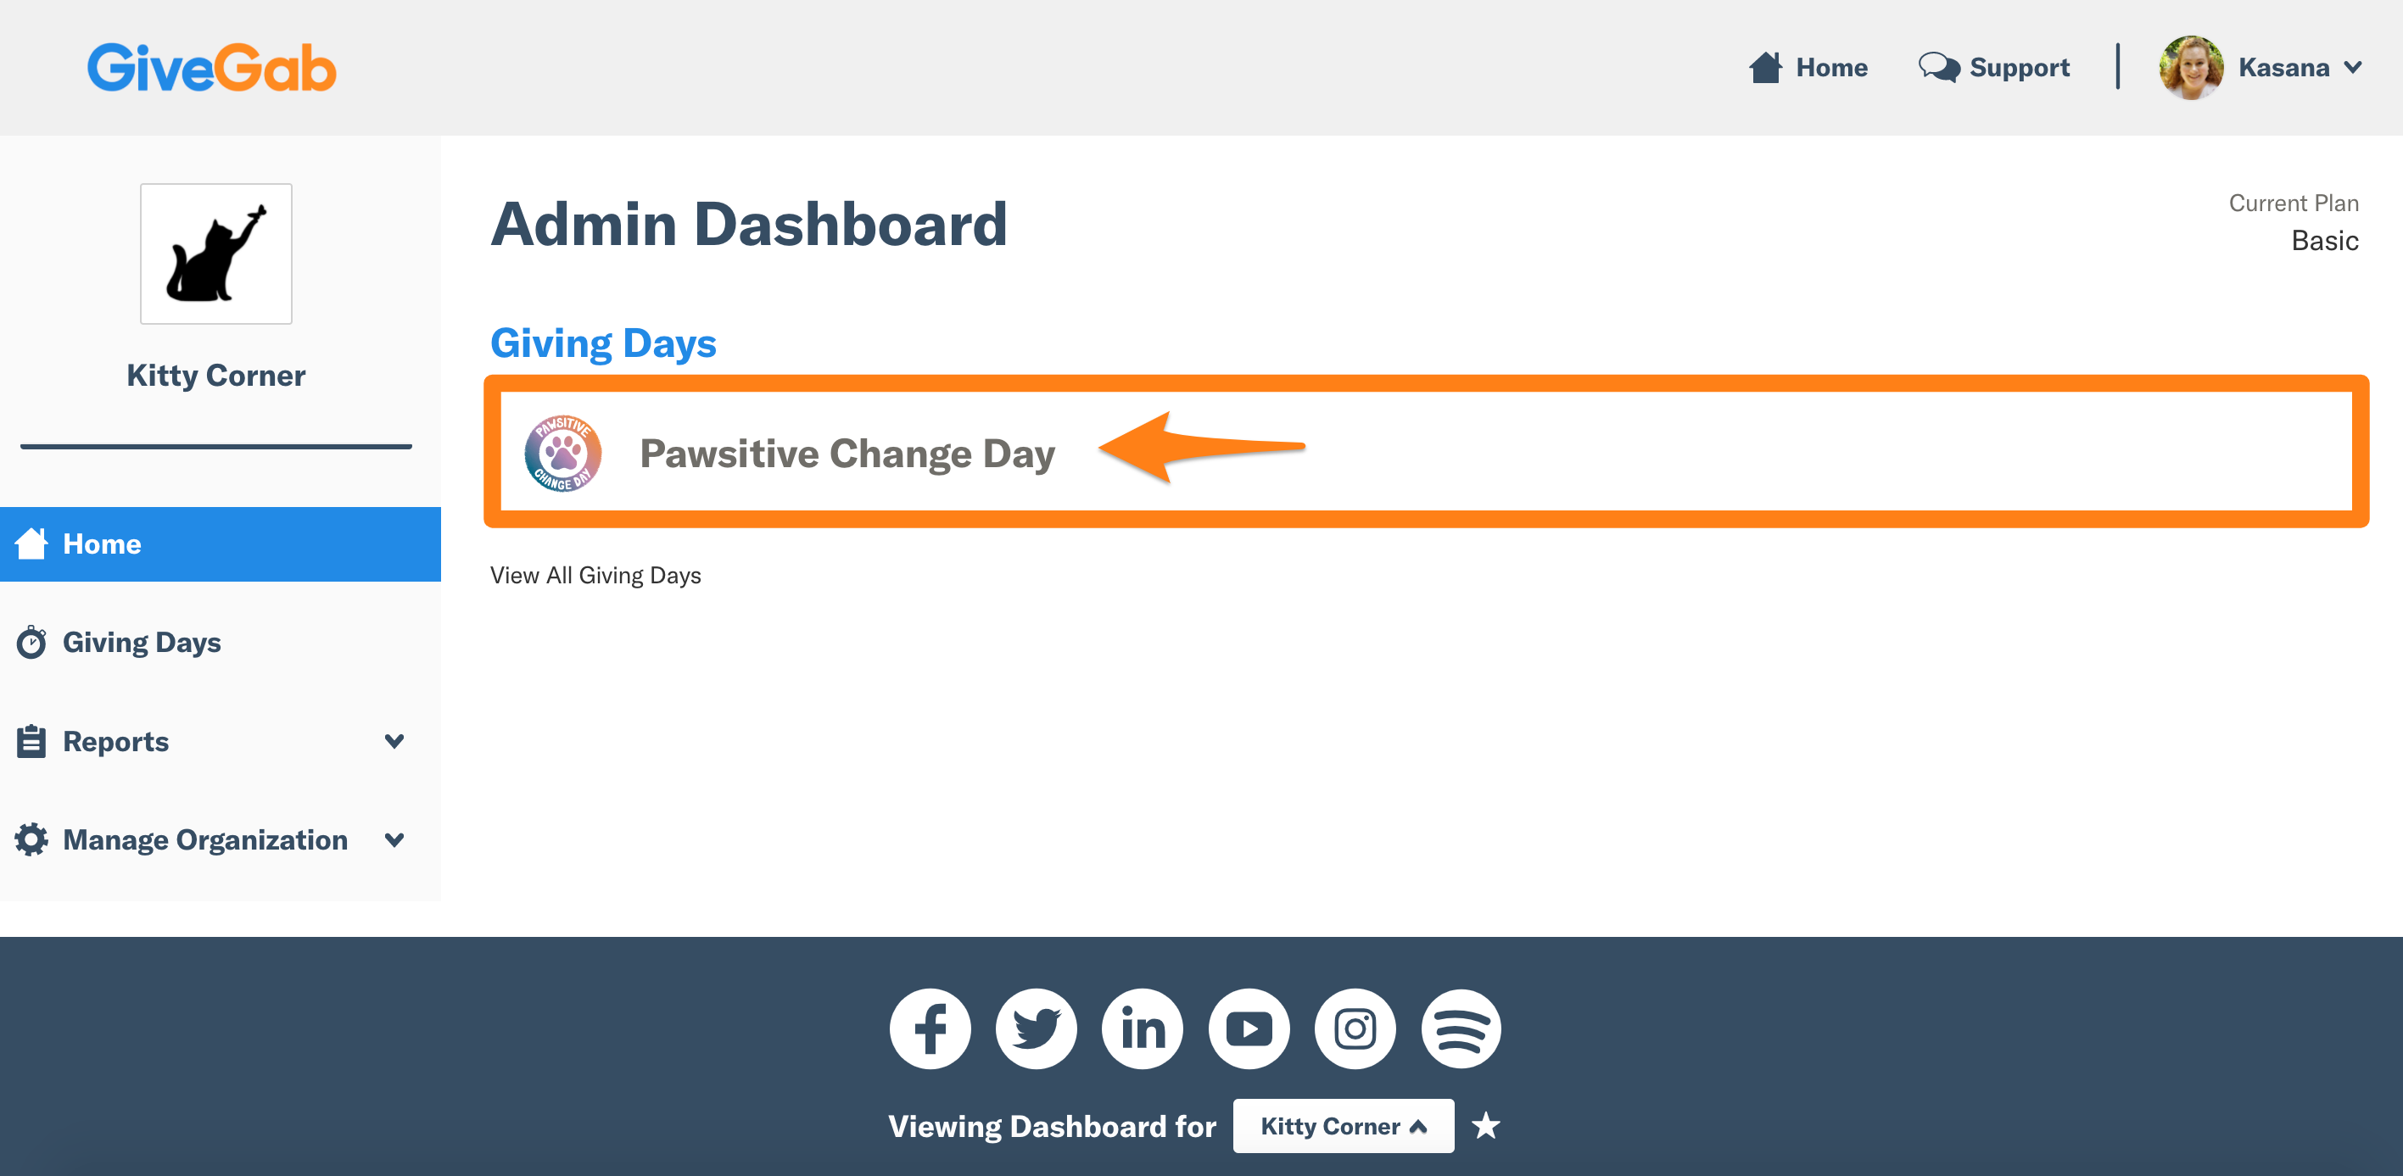Image resolution: width=2403 pixels, height=1176 pixels.
Task: Open the Spotify icon in footer
Action: [x=1461, y=1028]
